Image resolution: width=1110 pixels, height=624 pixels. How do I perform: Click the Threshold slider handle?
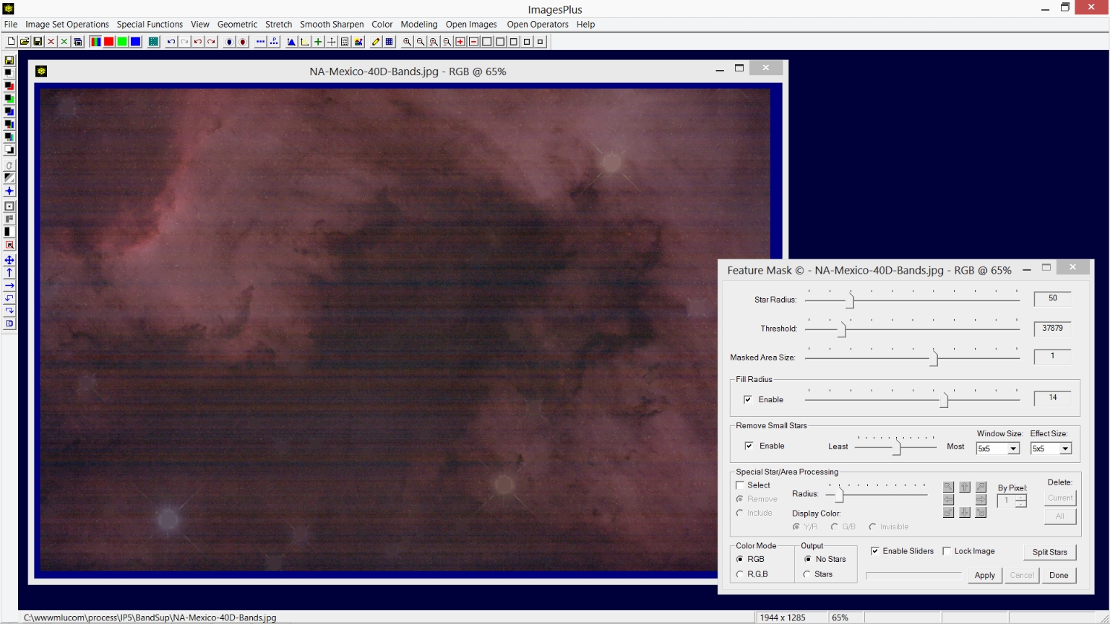(x=842, y=329)
